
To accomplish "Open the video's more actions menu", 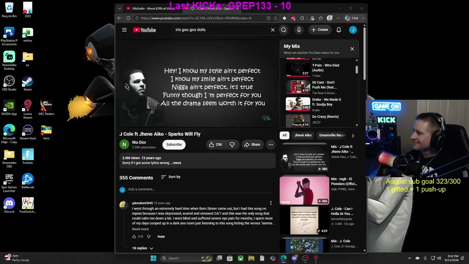I will [271, 144].
